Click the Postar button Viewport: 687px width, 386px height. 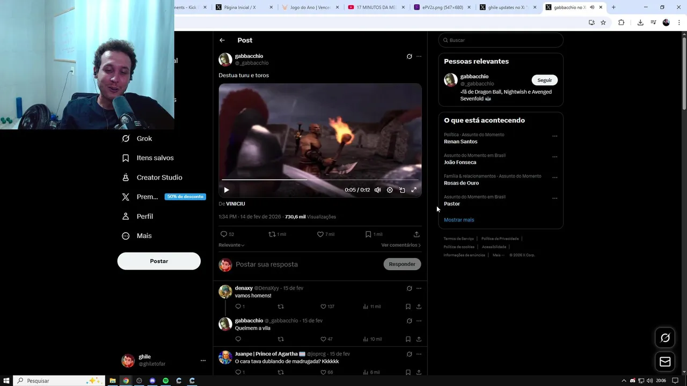point(159,261)
